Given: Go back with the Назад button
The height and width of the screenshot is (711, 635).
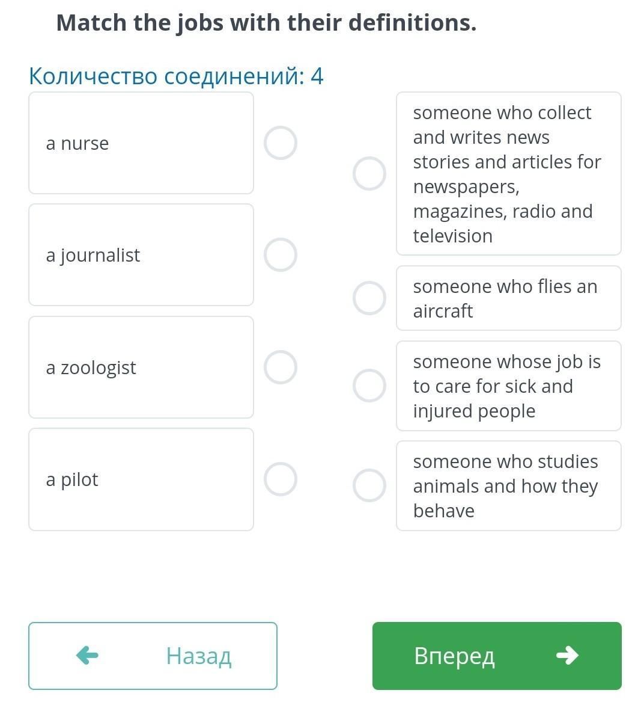Looking at the screenshot, I should tap(153, 656).
